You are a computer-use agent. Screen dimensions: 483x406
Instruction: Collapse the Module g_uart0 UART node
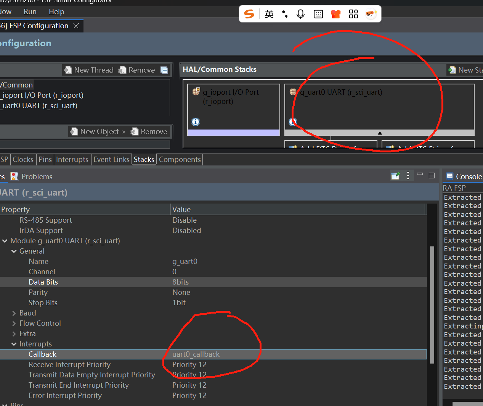coord(5,241)
